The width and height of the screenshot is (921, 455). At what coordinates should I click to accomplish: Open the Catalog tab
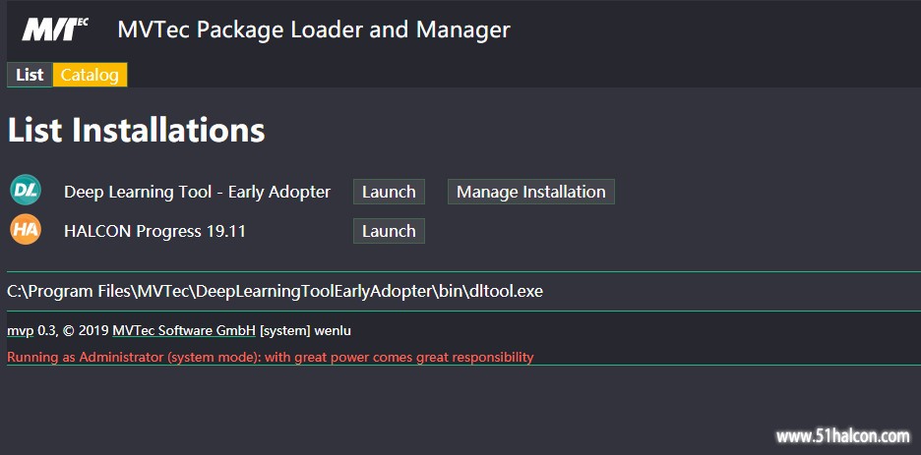pyautogui.click(x=90, y=75)
